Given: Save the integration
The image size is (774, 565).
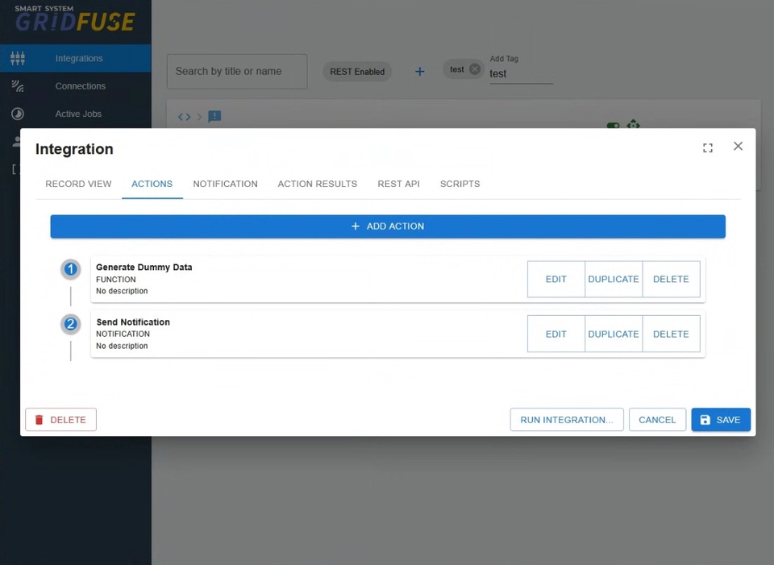Looking at the screenshot, I should tap(721, 420).
